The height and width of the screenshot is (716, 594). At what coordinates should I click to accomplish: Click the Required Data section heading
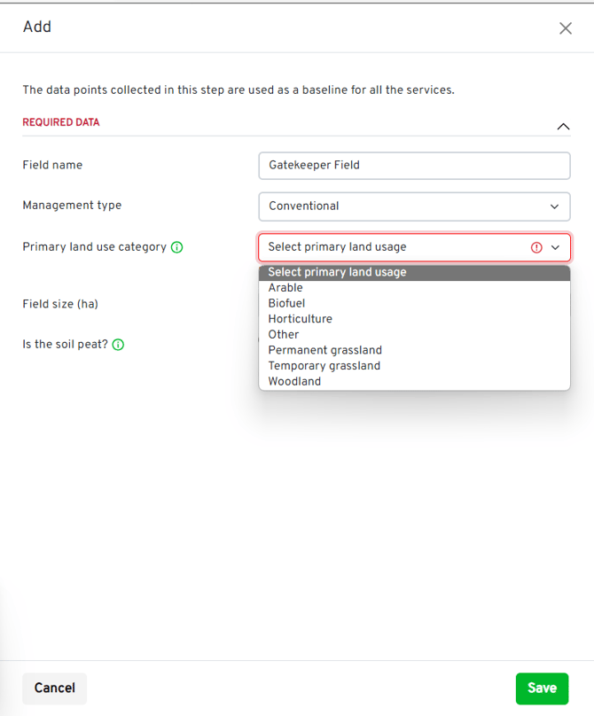[61, 122]
